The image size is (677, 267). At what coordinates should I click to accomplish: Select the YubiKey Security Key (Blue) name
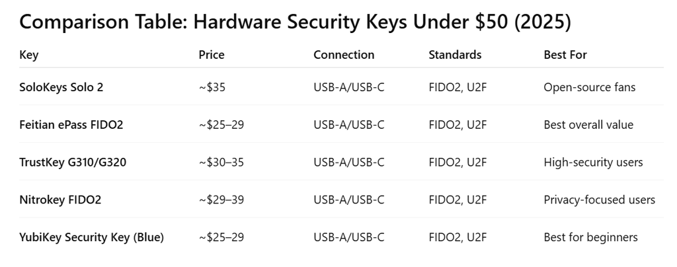pyautogui.click(x=91, y=237)
